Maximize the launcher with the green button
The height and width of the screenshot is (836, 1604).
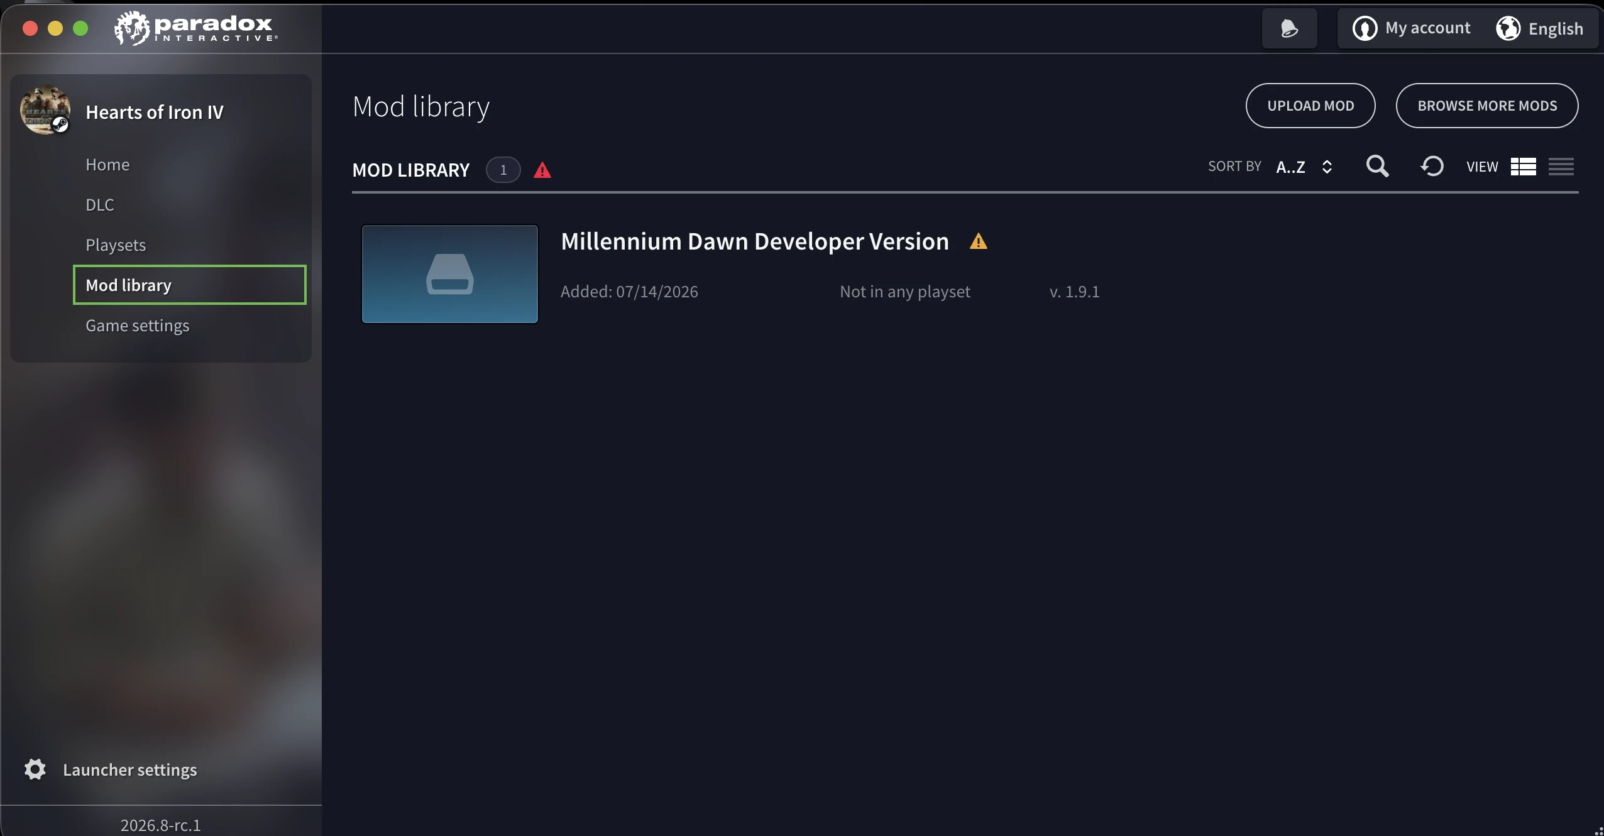point(80,28)
